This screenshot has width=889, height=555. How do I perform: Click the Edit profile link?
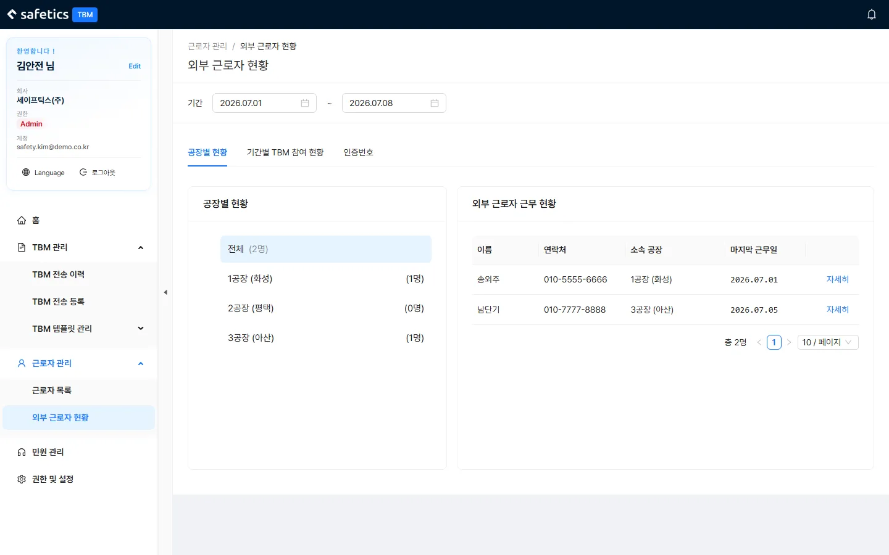(135, 66)
